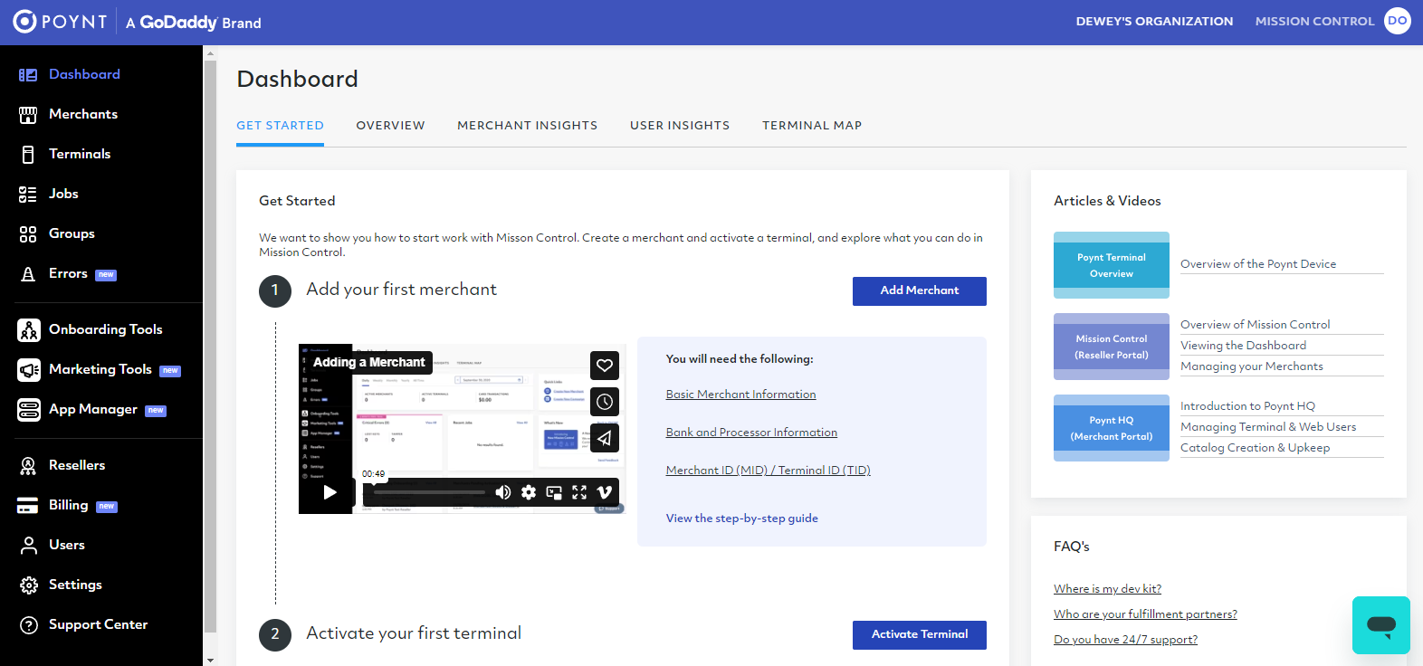Open Where is my dev kit FAQ

(1107, 589)
